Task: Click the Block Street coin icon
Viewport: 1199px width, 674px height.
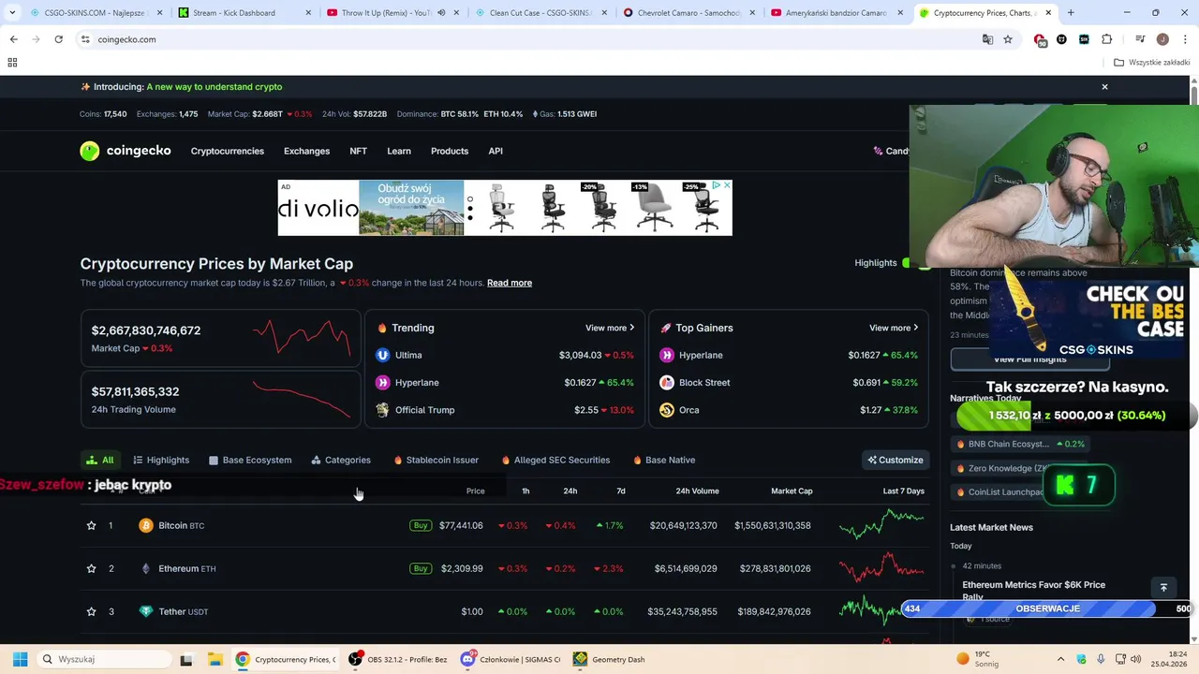Action: coord(666,382)
